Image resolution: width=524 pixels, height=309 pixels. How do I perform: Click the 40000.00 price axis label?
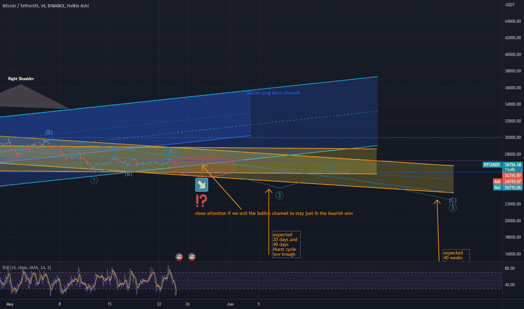pos(513,54)
